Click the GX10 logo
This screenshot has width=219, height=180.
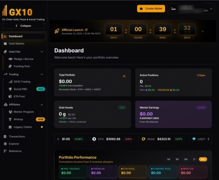tap(17, 12)
